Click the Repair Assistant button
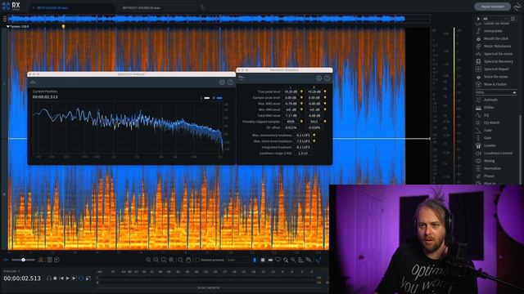This screenshot has height=294, width=524. (x=492, y=7)
